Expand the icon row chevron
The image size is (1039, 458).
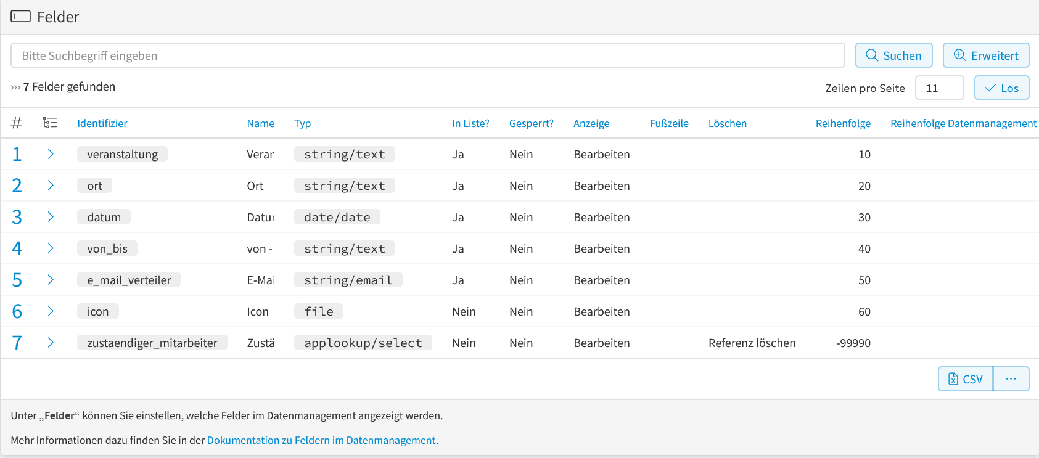click(x=51, y=311)
